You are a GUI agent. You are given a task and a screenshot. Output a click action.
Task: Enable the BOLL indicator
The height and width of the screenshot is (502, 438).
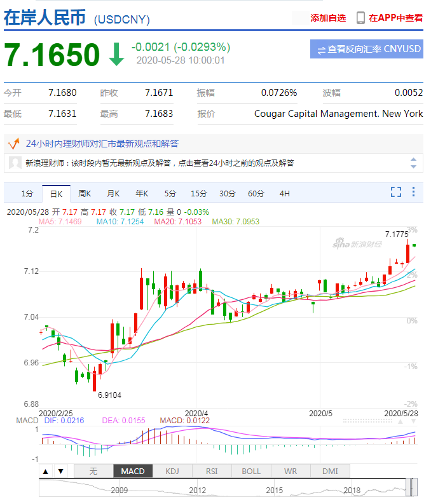coord(250,471)
